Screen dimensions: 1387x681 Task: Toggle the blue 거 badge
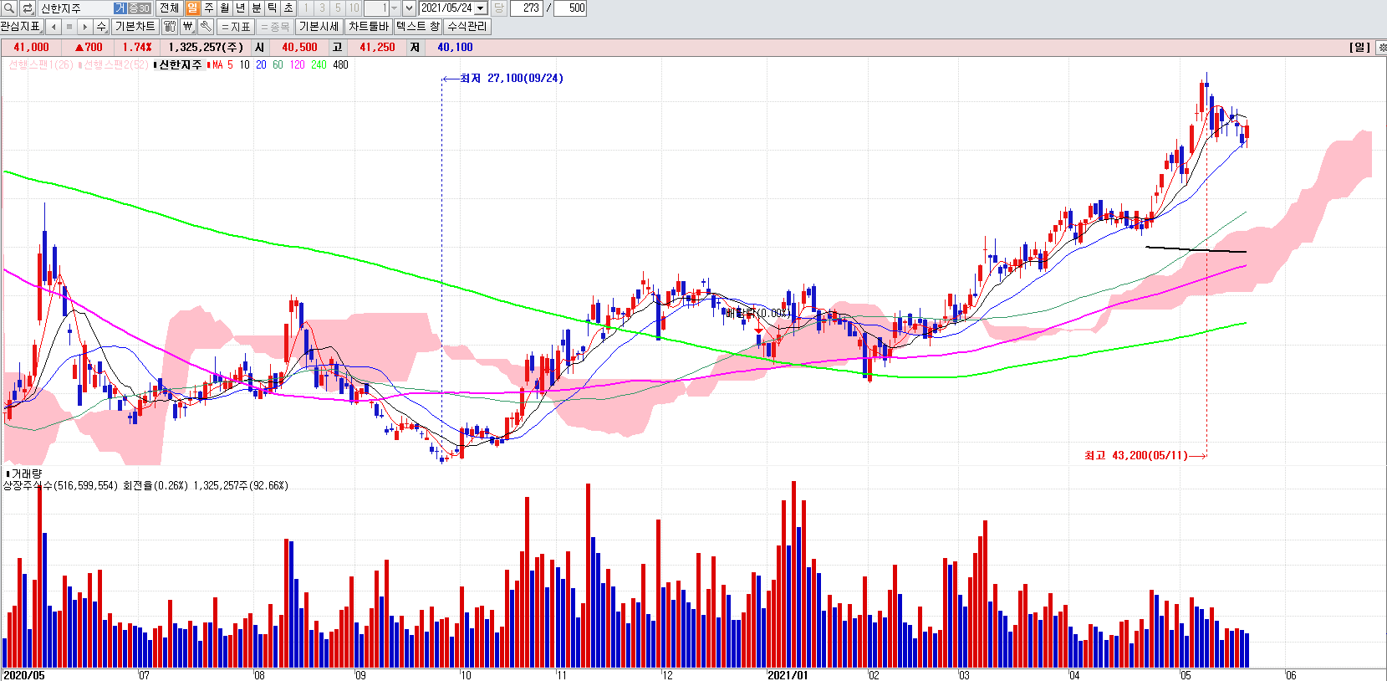tap(120, 8)
